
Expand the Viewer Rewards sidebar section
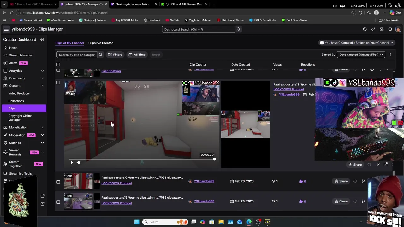coord(42,153)
